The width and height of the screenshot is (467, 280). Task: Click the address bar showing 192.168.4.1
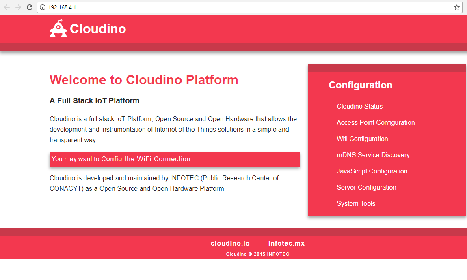(244, 7)
